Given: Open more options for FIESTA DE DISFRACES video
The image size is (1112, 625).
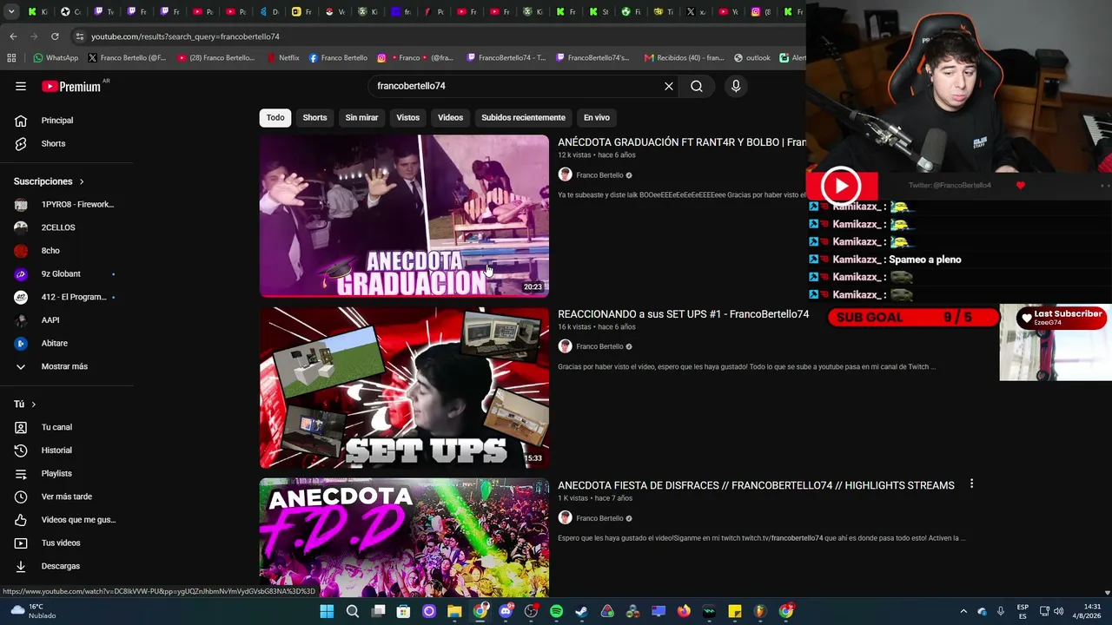Looking at the screenshot, I should pos(971,484).
